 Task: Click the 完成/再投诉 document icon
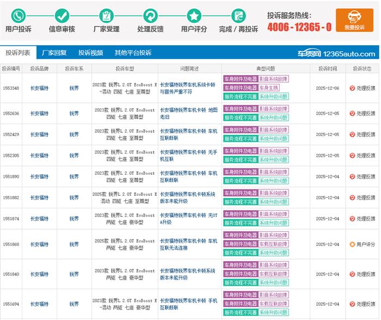coord(238,15)
